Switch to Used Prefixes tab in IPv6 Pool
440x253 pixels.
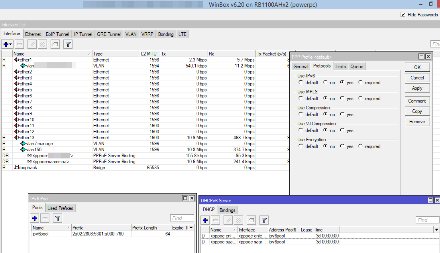[x=60, y=208]
